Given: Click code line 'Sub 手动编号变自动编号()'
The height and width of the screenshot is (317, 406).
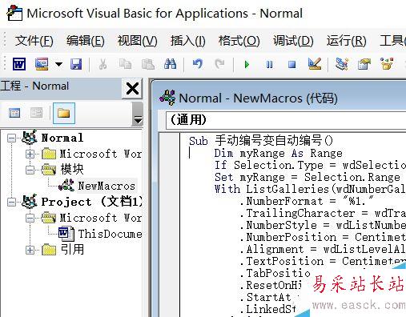Looking at the screenshot, I should [261, 140].
